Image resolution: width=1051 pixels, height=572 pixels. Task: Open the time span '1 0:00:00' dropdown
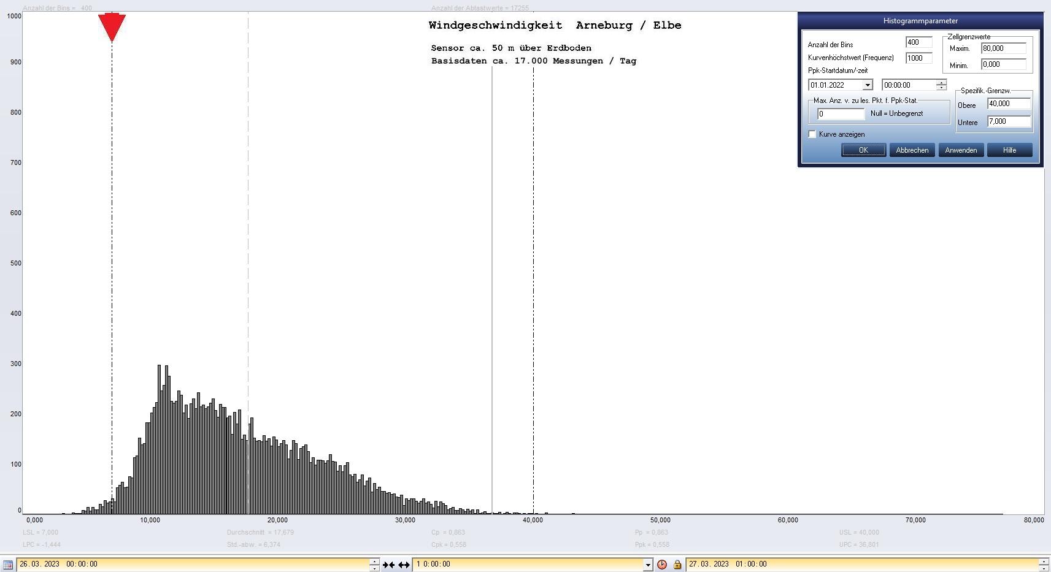647,565
